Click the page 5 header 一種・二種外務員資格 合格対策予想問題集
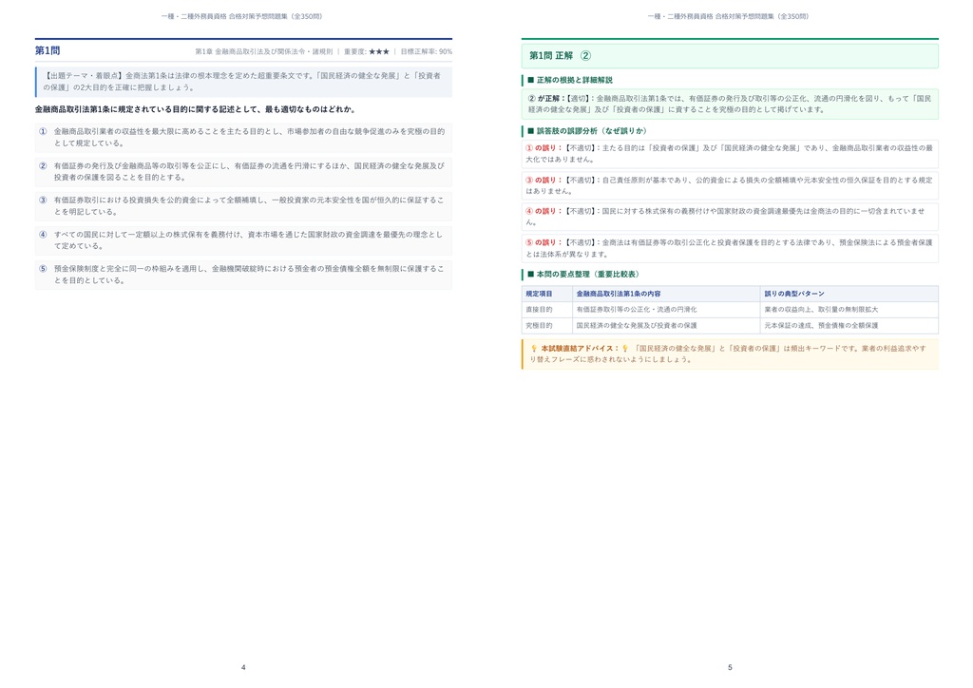Image resolution: width=973 pixels, height=688 pixels. click(729, 16)
